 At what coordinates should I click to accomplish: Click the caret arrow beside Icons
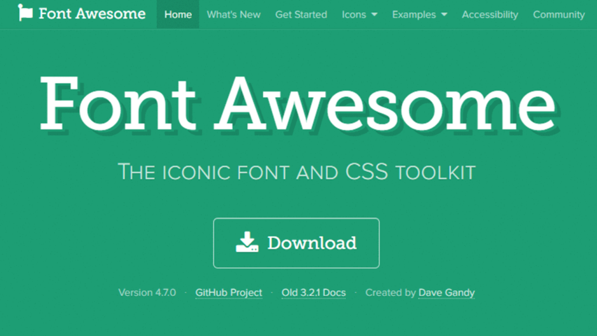(374, 15)
